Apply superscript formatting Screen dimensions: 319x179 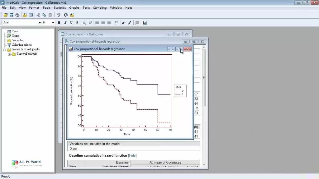(x=90, y=23)
